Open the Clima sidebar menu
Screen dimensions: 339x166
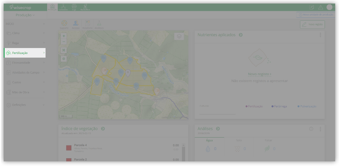tap(25, 33)
